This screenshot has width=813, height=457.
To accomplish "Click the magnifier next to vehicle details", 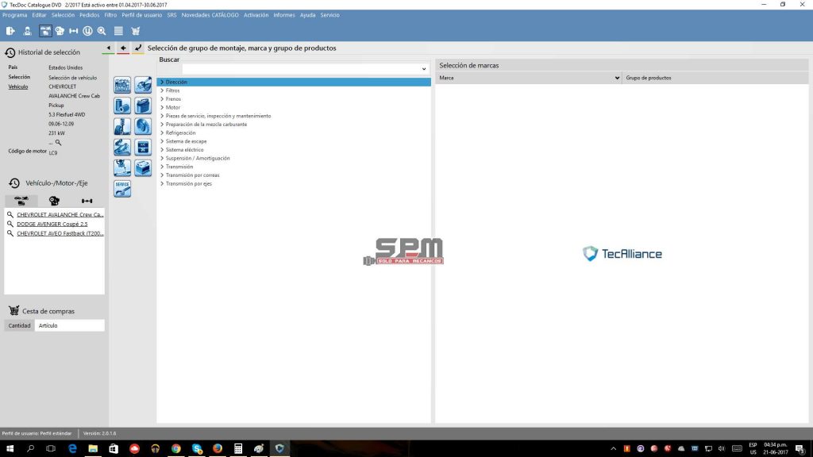I will pyautogui.click(x=58, y=143).
